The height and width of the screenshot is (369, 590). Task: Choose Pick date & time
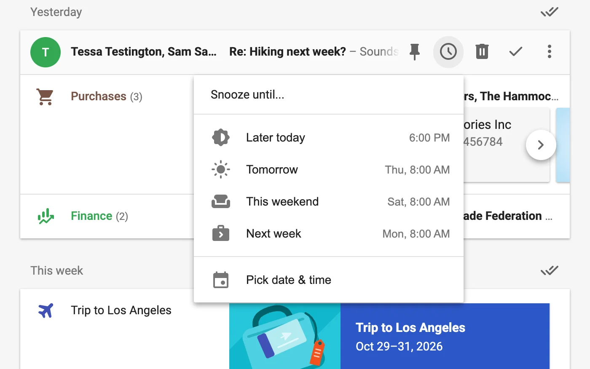pyautogui.click(x=329, y=280)
